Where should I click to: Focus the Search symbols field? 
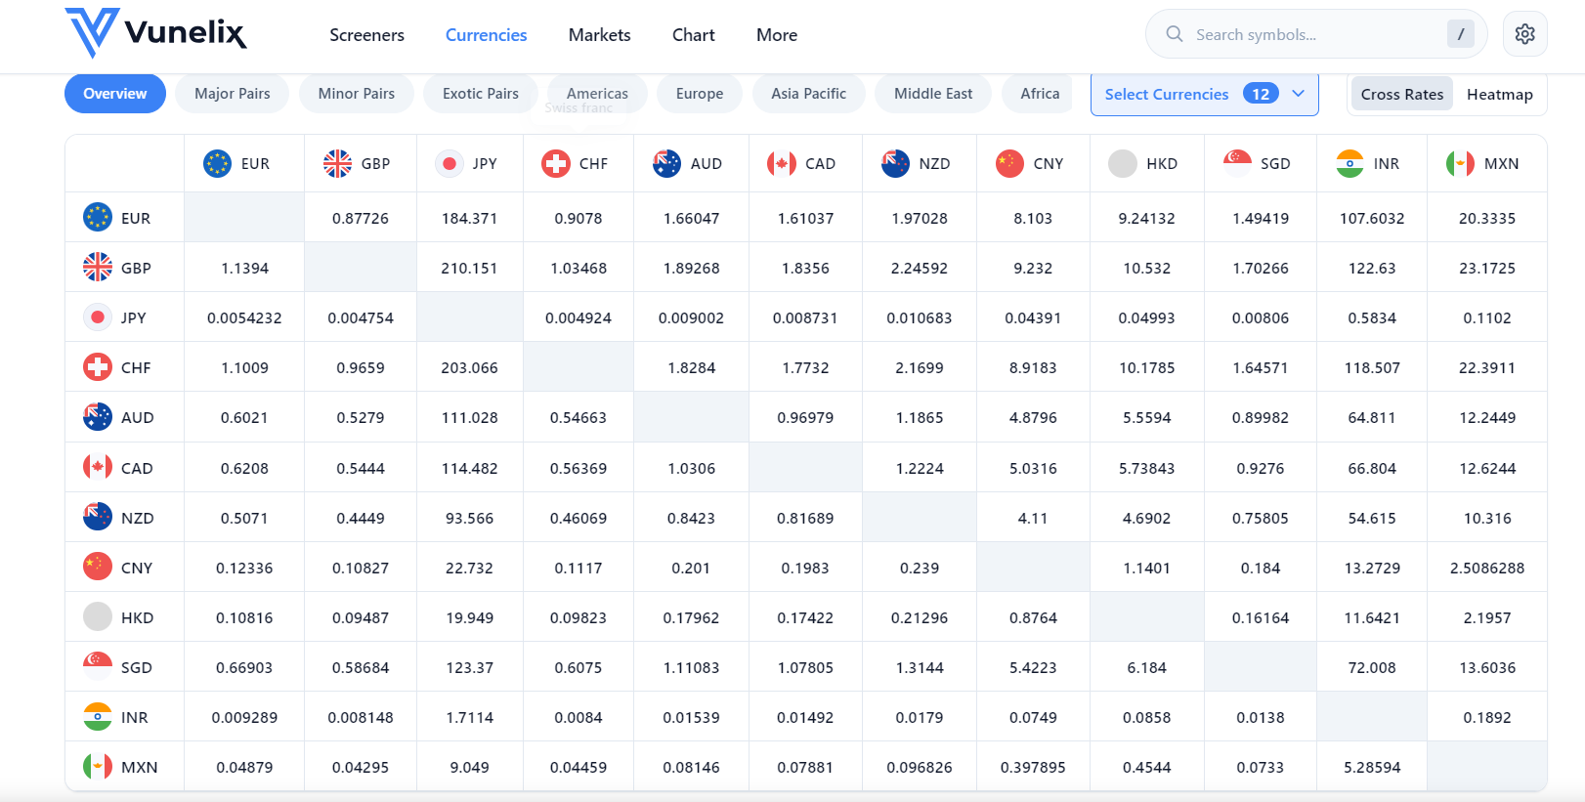pyautogui.click(x=1316, y=34)
